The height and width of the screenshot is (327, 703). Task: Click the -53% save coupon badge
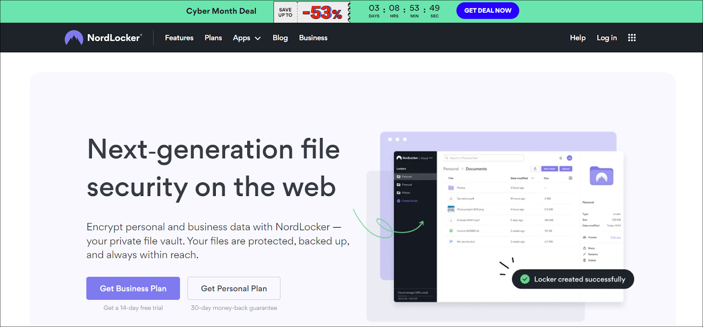pos(312,12)
